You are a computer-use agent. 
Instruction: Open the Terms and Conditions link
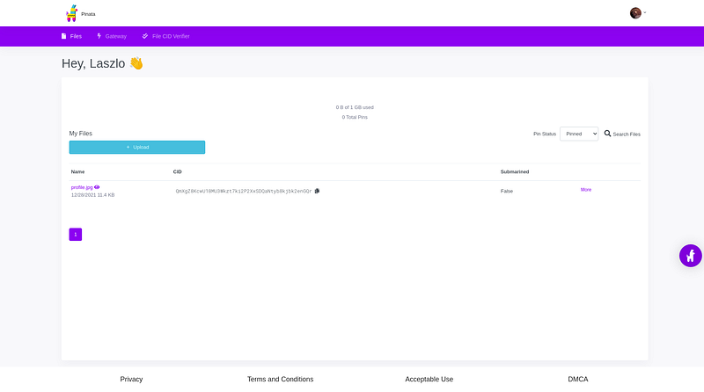pyautogui.click(x=280, y=379)
